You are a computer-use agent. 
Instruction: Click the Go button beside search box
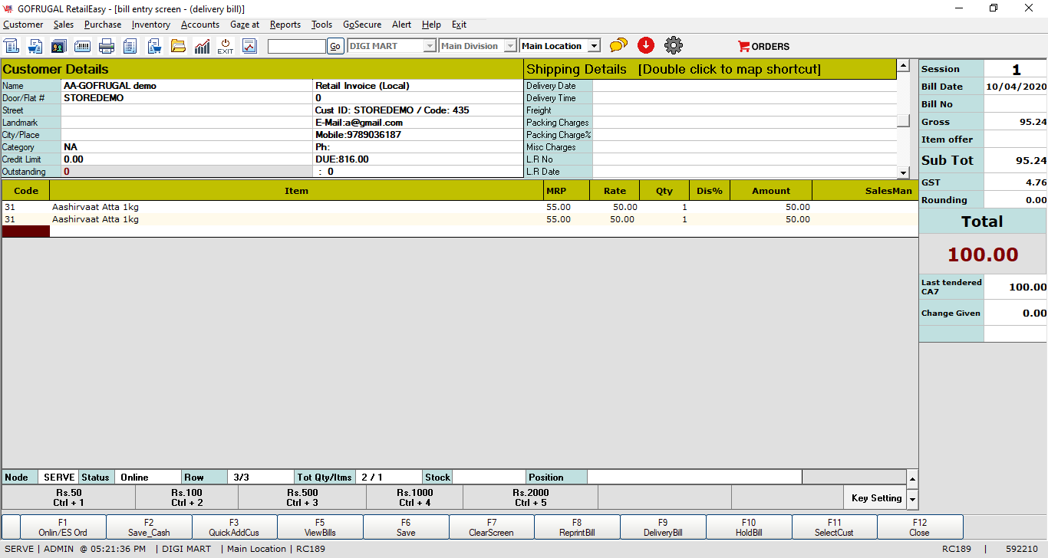click(335, 46)
